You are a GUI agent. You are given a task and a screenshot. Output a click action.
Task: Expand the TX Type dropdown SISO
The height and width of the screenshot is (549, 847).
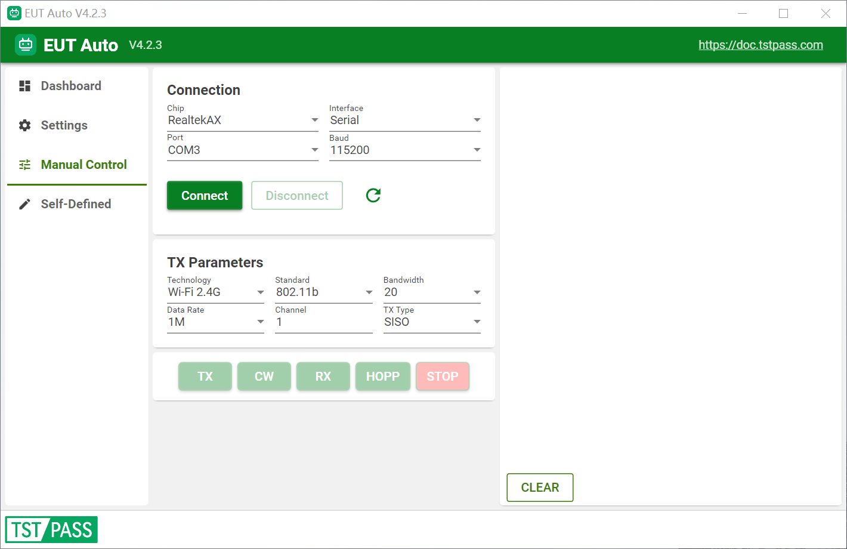(x=432, y=322)
